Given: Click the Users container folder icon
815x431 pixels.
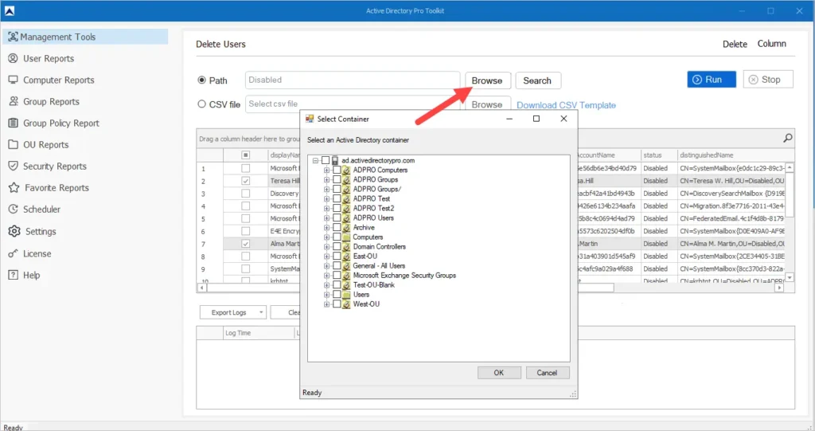Looking at the screenshot, I should point(346,295).
